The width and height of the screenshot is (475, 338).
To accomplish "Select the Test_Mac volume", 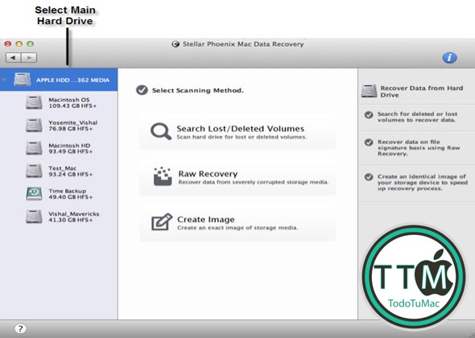I will coord(59,171).
